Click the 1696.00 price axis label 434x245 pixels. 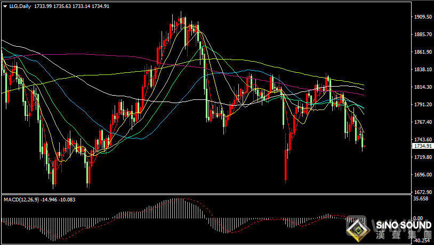[x=422, y=175]
